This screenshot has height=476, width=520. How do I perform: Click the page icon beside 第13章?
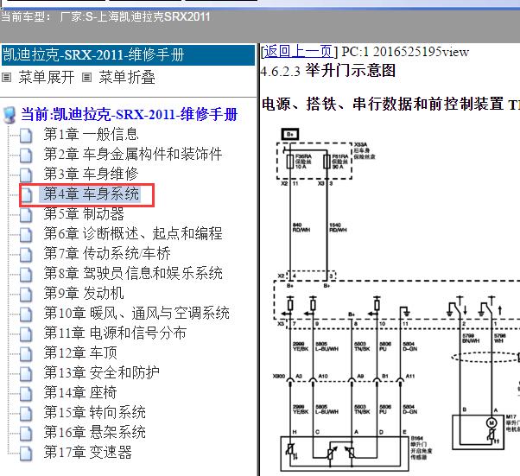(26, 374)
